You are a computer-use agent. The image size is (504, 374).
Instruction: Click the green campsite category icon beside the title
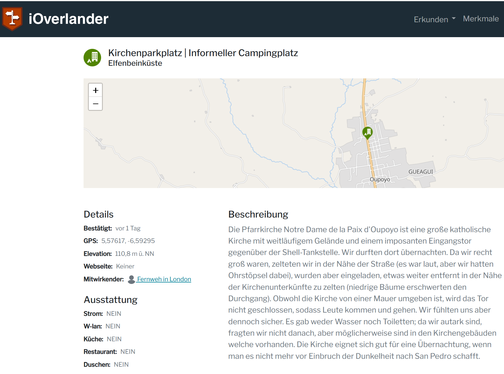point(92,58)
